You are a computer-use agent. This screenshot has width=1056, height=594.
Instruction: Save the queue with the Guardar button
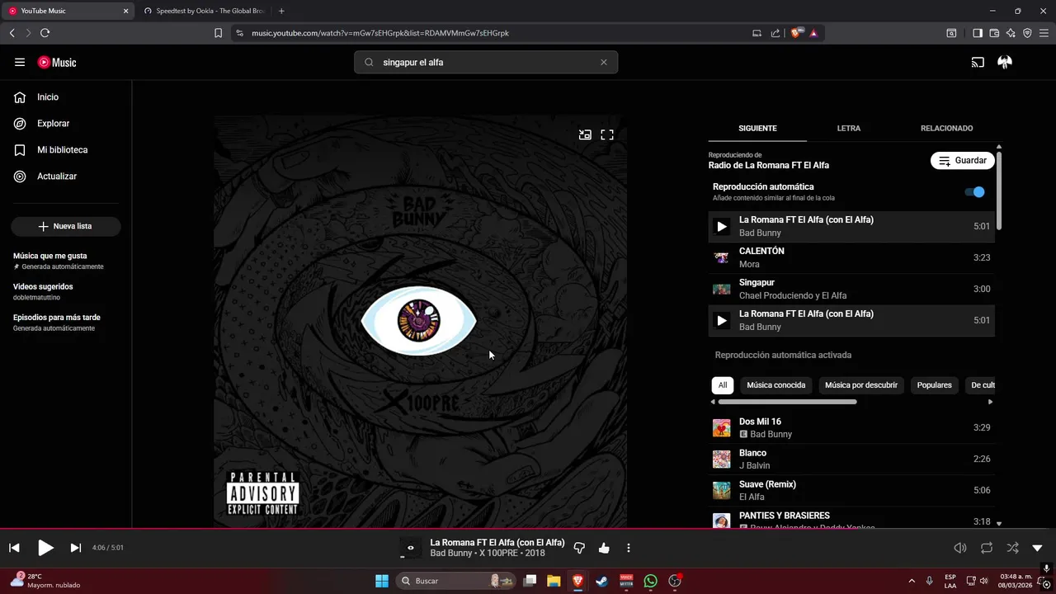[x=963, y=161]
